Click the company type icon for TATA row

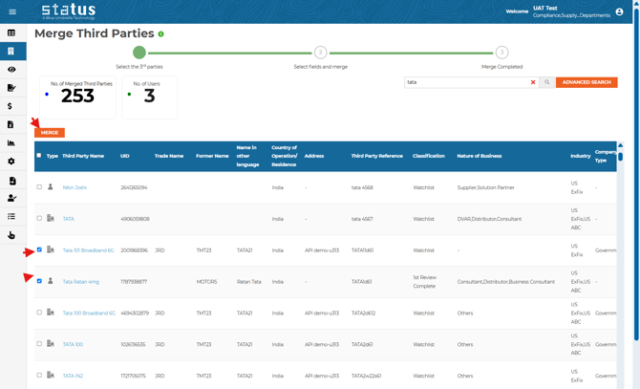[x=51, y=218]
